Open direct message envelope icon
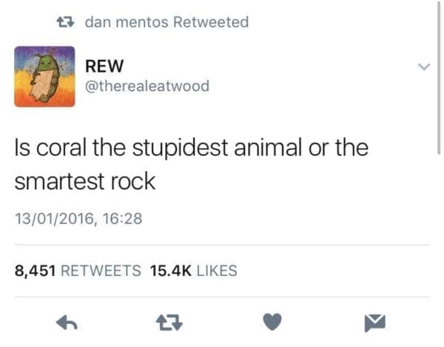This screenshot has width=444, height=347. [375, 323]
